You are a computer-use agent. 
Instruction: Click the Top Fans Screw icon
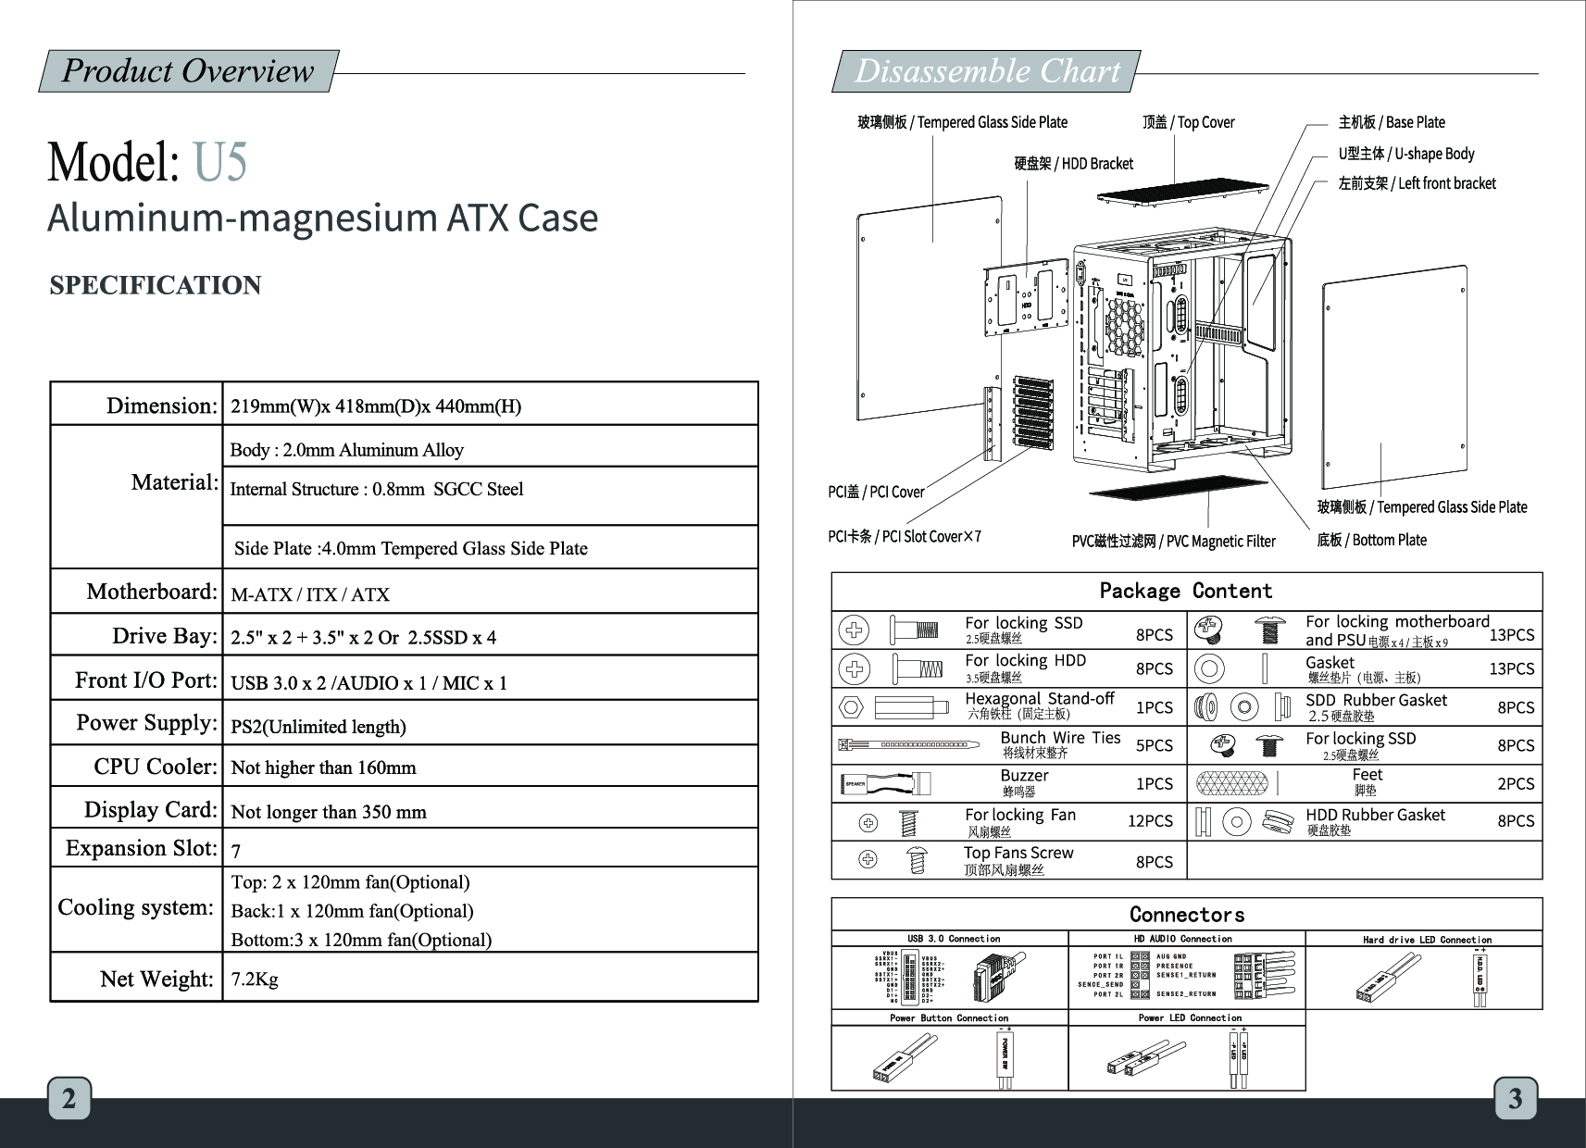(916, 860)
